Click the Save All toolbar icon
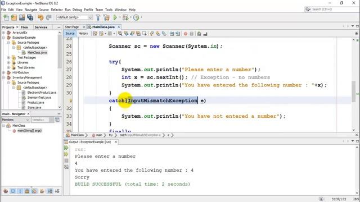The height and width of the screenshot is (202, 360). click(30, 17)
